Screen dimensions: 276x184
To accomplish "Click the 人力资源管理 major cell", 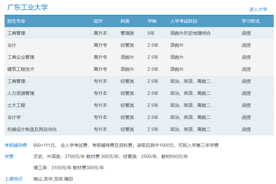I will (x=21, y=93).
